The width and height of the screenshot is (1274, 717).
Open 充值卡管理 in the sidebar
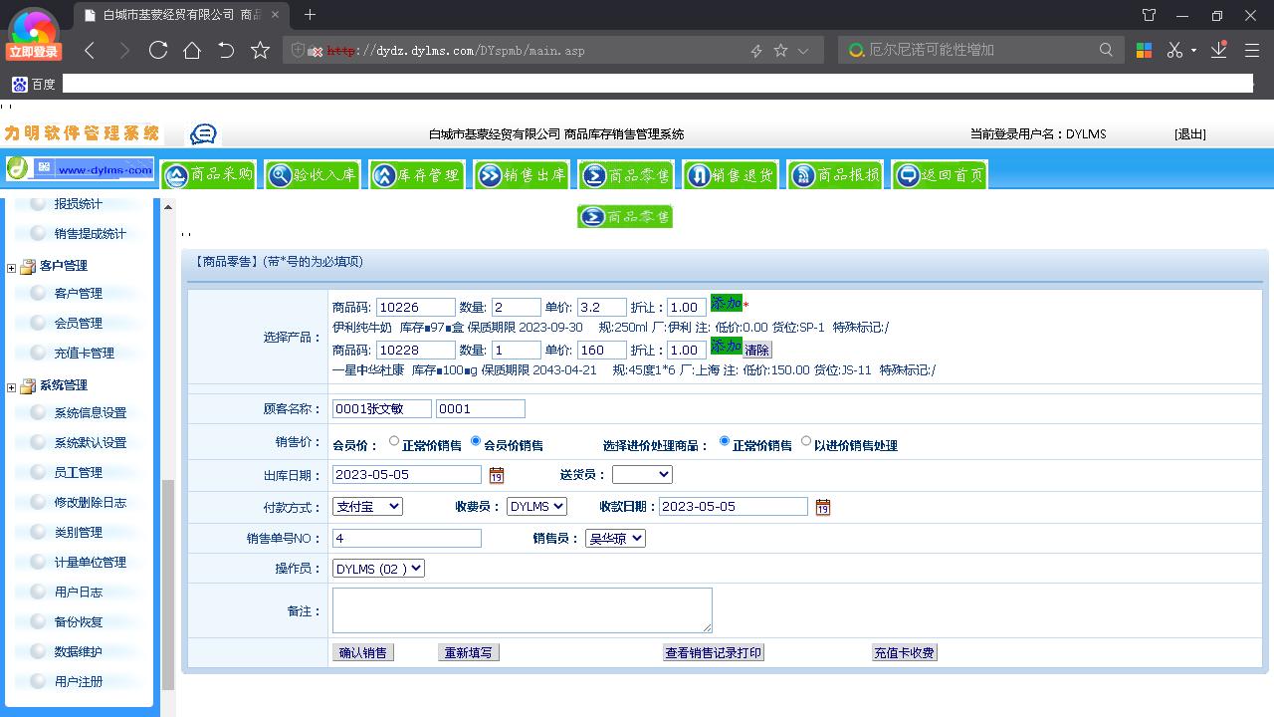tap(84, 354)
